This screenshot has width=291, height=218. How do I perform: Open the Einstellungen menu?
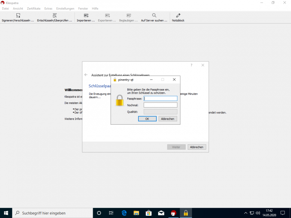65,8
